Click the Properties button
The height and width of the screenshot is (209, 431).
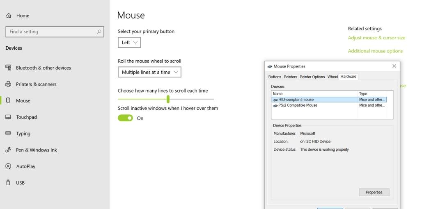click(374, 192)
